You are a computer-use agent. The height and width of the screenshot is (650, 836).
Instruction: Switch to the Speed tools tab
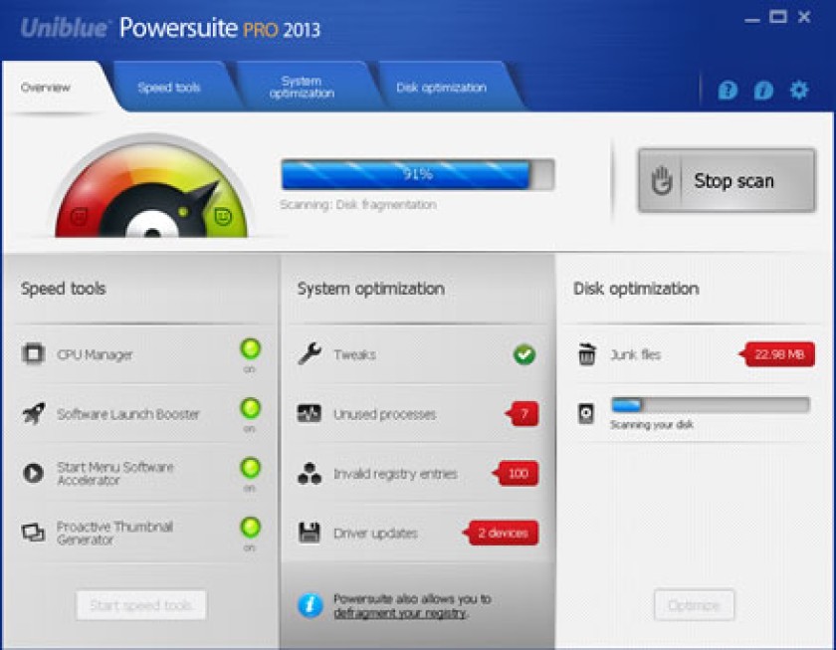[169, 88]
